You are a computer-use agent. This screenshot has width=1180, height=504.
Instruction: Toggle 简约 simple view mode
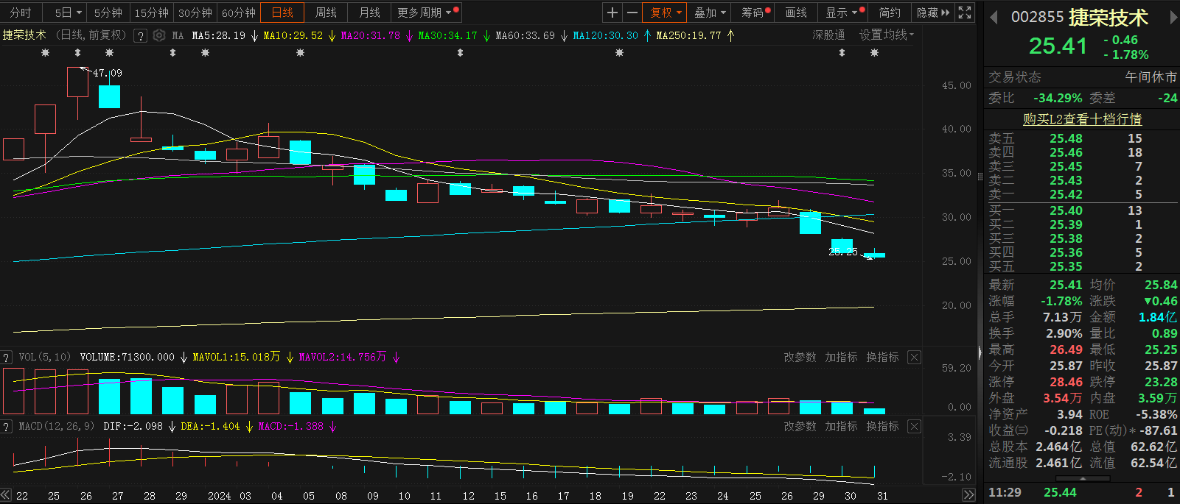(890, 13)
